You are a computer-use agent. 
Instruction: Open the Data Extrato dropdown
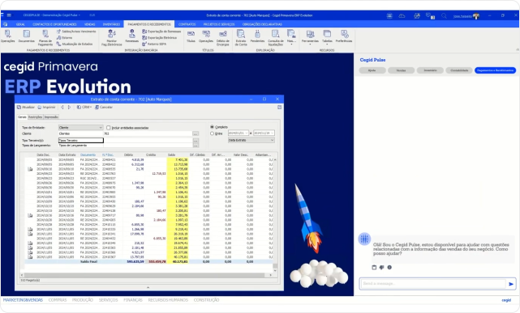pyautogui.click(x=251, y=140)
